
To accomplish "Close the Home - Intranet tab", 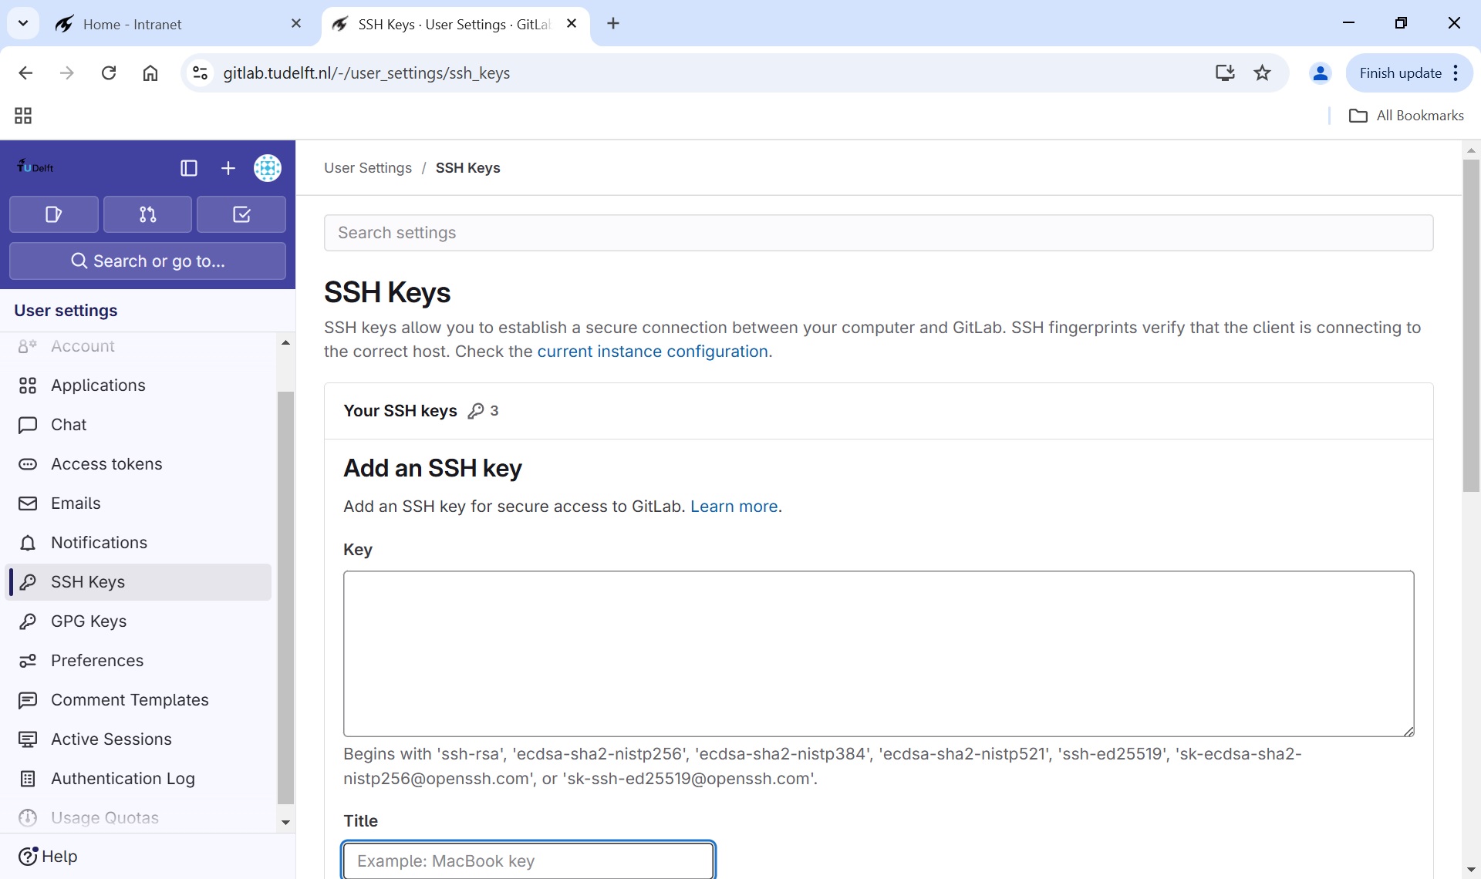I will coord(296,24).
